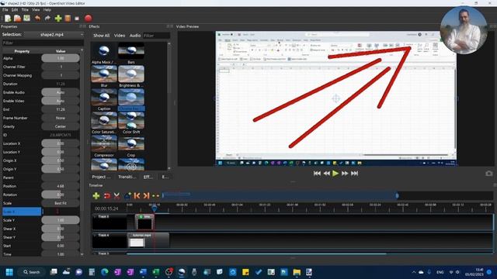Toggle timeline snapping with the magnet icon
Image resolution: width=497 pixels, height=279 pixels.
point(107,196)
